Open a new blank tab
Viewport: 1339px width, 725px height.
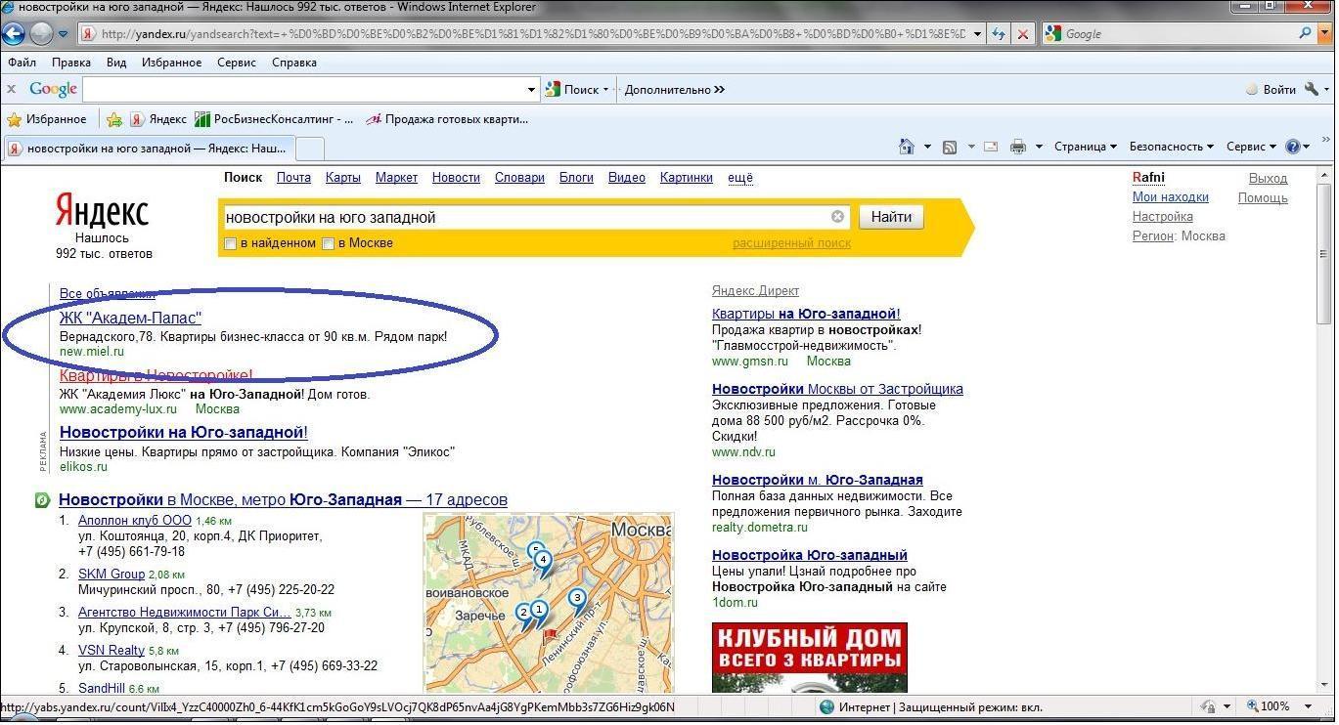[309, 149]
